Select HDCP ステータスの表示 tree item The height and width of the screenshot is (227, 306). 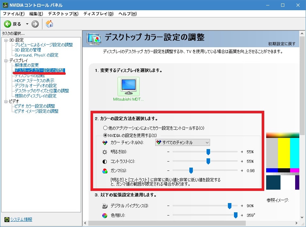pyautogui.click(x=34, y=80)
